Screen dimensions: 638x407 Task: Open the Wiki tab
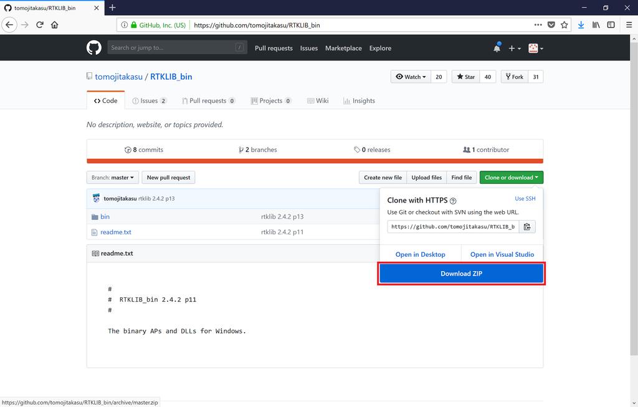(x=318, y=100)
